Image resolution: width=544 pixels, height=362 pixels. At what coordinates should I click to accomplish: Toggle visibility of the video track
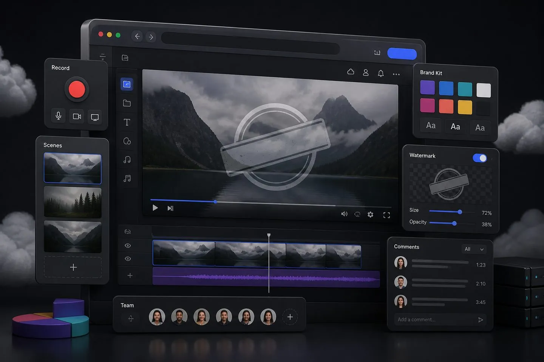128,245
